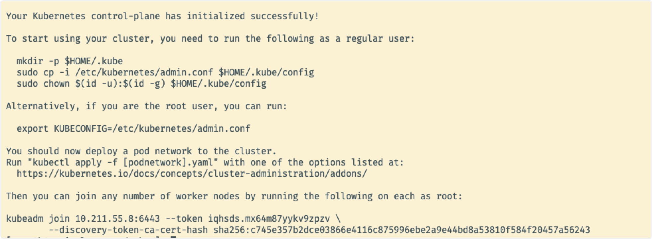
Task: Click the "mkdir -p $HOME/.kube" command
Action: [x=70, y=61]
